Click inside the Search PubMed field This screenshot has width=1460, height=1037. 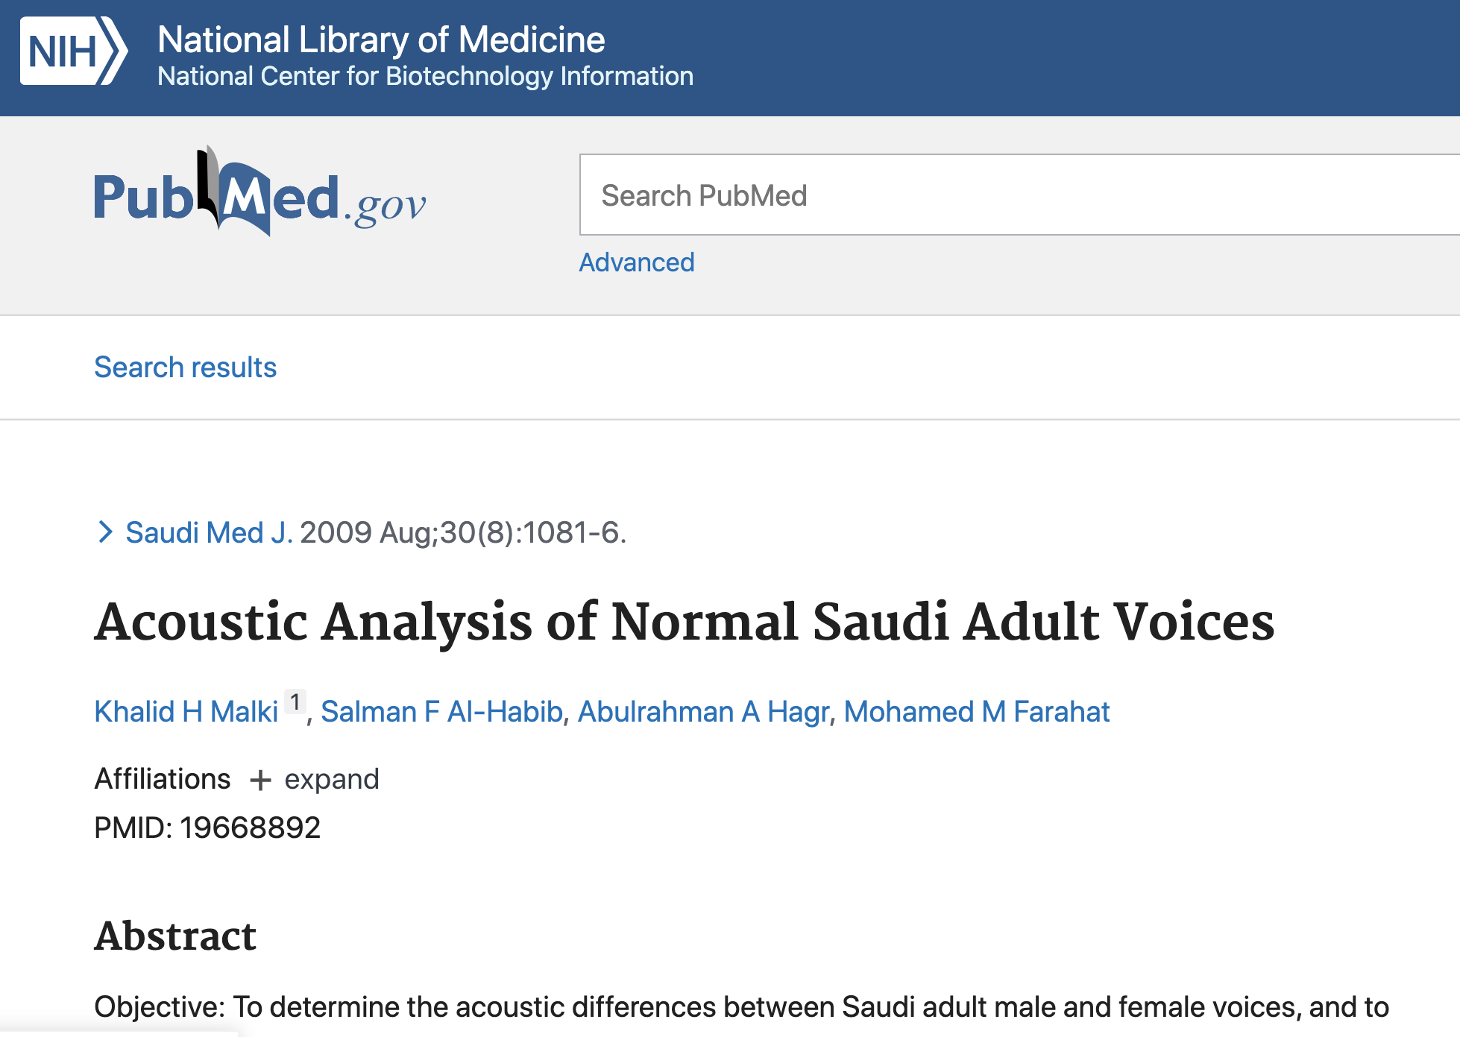tap(1014, 195)
